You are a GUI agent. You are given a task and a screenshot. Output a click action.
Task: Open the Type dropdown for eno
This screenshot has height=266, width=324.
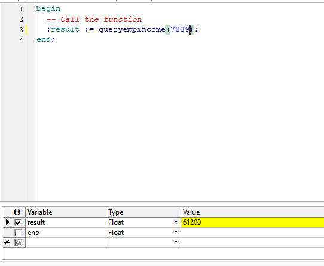[176, 232]
